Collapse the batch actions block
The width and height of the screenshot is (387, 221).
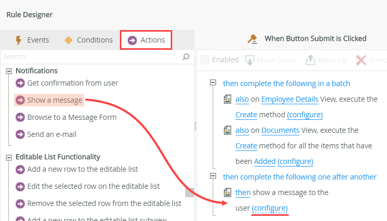pyautogui.click(x=213, y=83)
